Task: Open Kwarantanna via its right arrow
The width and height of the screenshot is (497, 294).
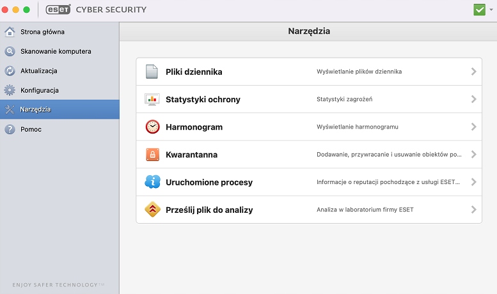Action: click(473, 155)
